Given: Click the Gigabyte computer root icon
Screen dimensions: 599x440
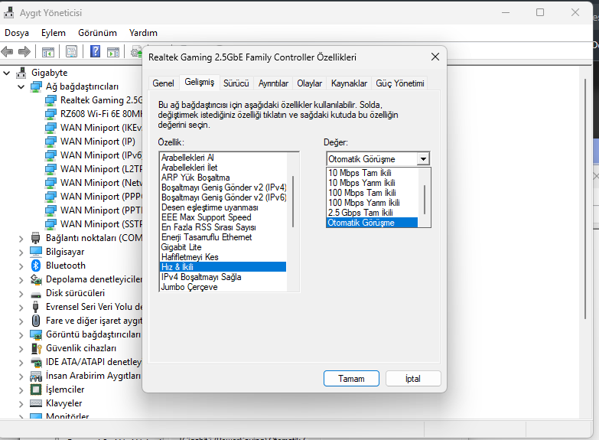Looking at the screenshot, I should point(21,73).
